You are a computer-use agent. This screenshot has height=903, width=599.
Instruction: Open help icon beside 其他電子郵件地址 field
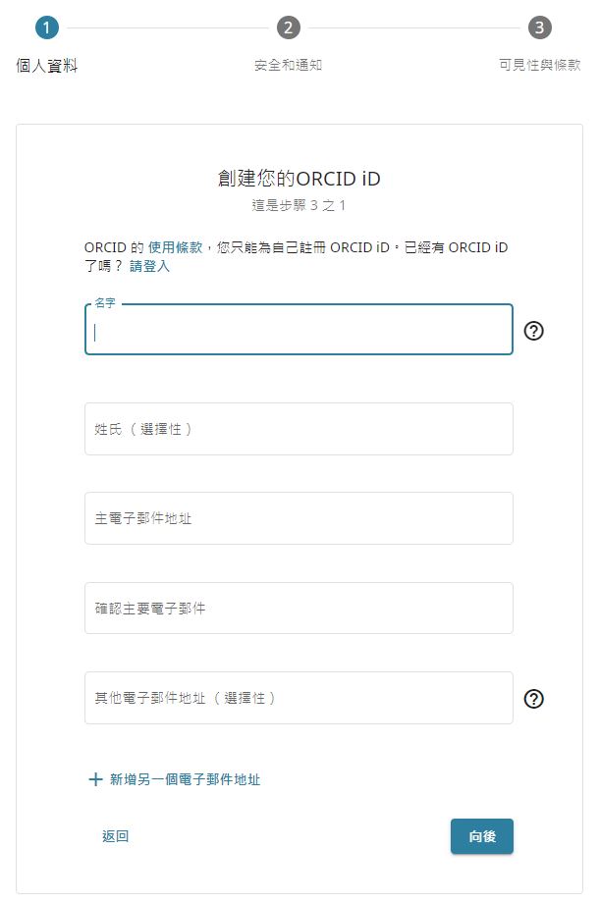[x=534, y=699]
